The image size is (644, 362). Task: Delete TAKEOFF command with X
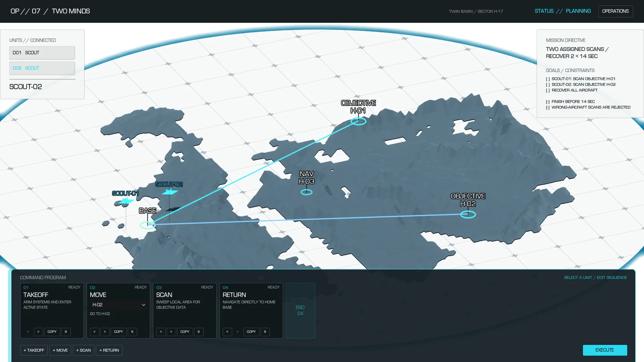tap(66, 332)
